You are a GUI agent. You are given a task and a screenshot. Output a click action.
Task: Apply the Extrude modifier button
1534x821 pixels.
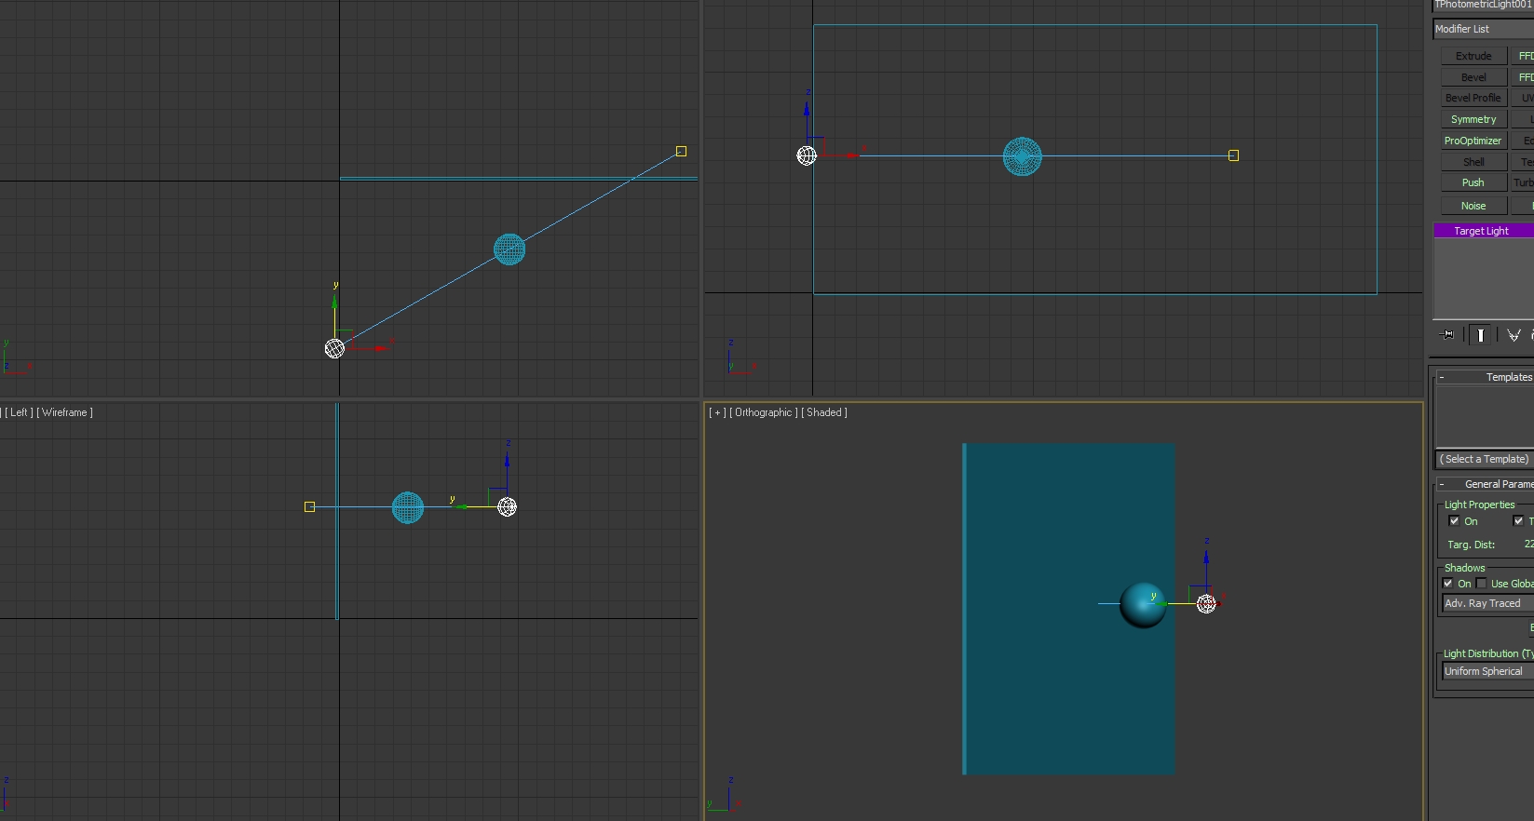click(x=1473, y=56)
